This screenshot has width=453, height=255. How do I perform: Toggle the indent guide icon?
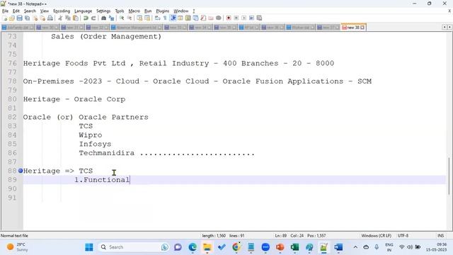coord(173,18)
